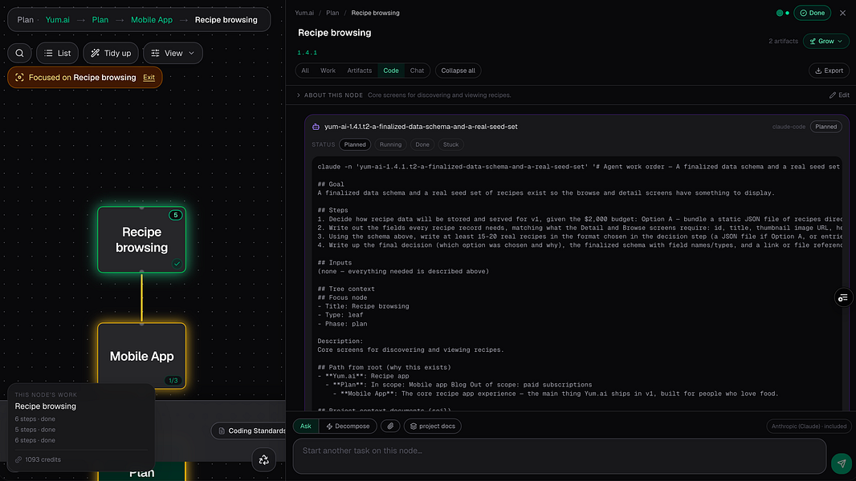Screen dimensions: 856x481
Task: Select Ask mode
Action: pos(306,426)
